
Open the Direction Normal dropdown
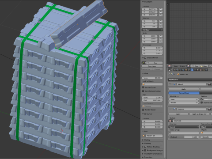pos(184,127)
